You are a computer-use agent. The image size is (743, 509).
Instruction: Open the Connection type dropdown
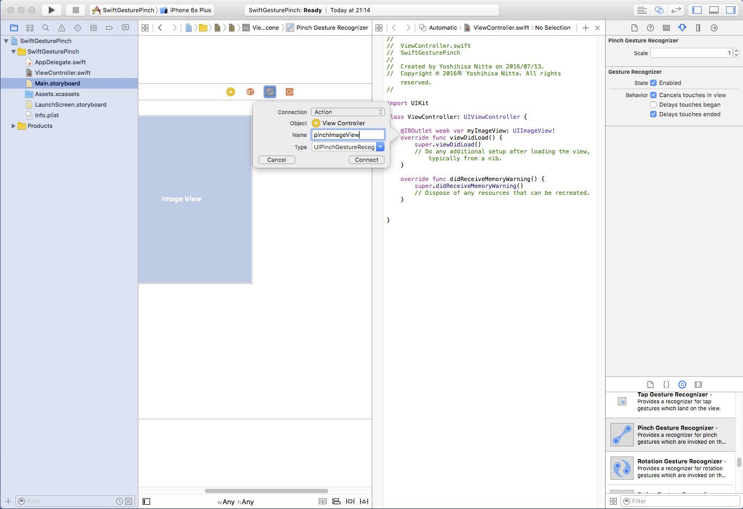point(347,112)
